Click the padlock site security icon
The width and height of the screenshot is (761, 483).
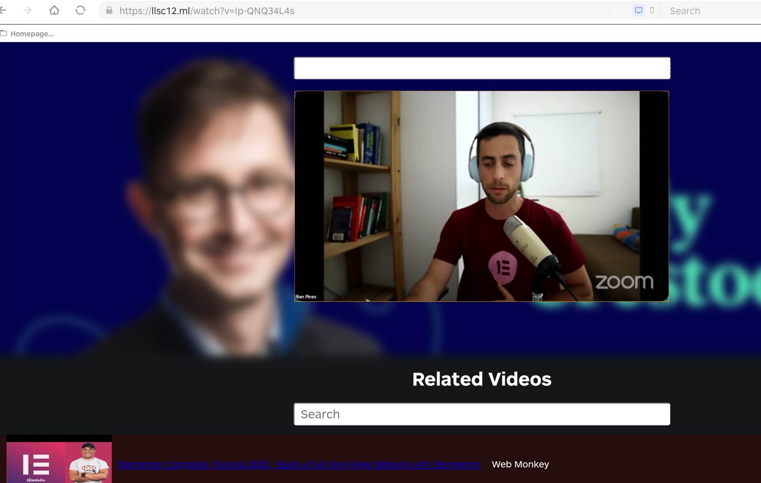(x=109, y=11)
